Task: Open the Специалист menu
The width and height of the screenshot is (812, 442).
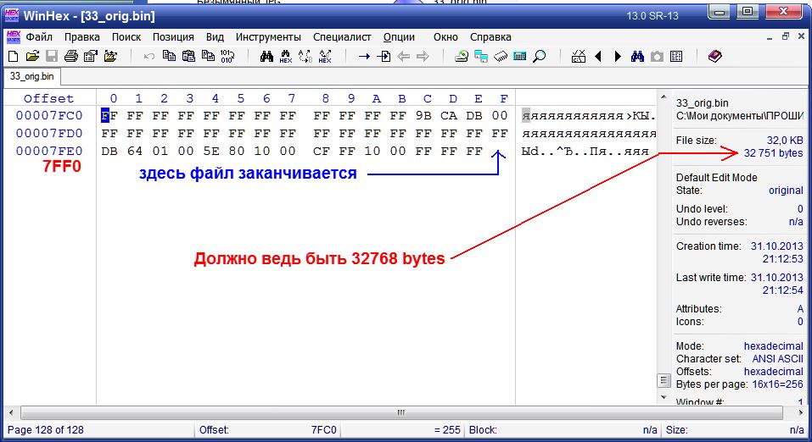Action: 342,37
